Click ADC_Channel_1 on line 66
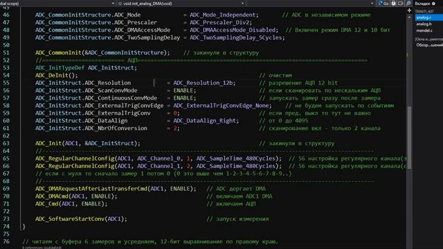Viewport: 443px width, 249px height. [x=159, y=166]
